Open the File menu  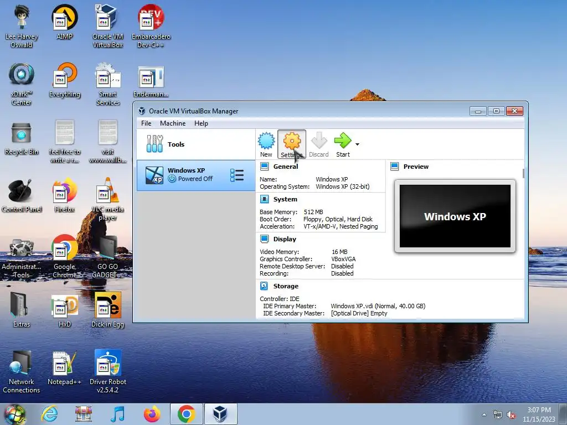(146, 123)
